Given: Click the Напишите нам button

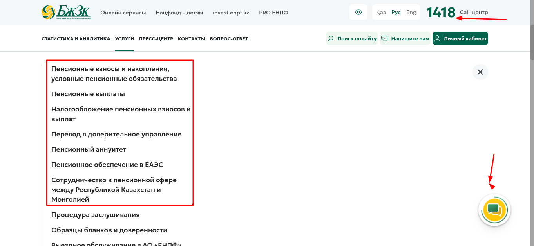Looking at the screenshot, I should coord(405,38).
